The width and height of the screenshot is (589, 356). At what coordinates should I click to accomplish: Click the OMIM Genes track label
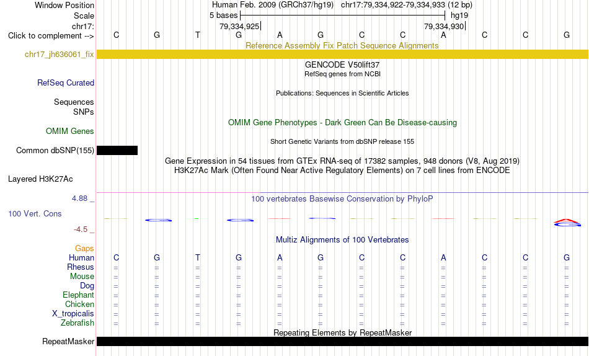[69, 131]
